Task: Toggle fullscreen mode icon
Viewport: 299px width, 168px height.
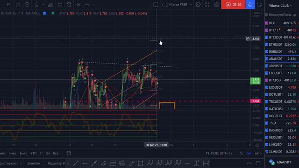Action: click(207, 5)
